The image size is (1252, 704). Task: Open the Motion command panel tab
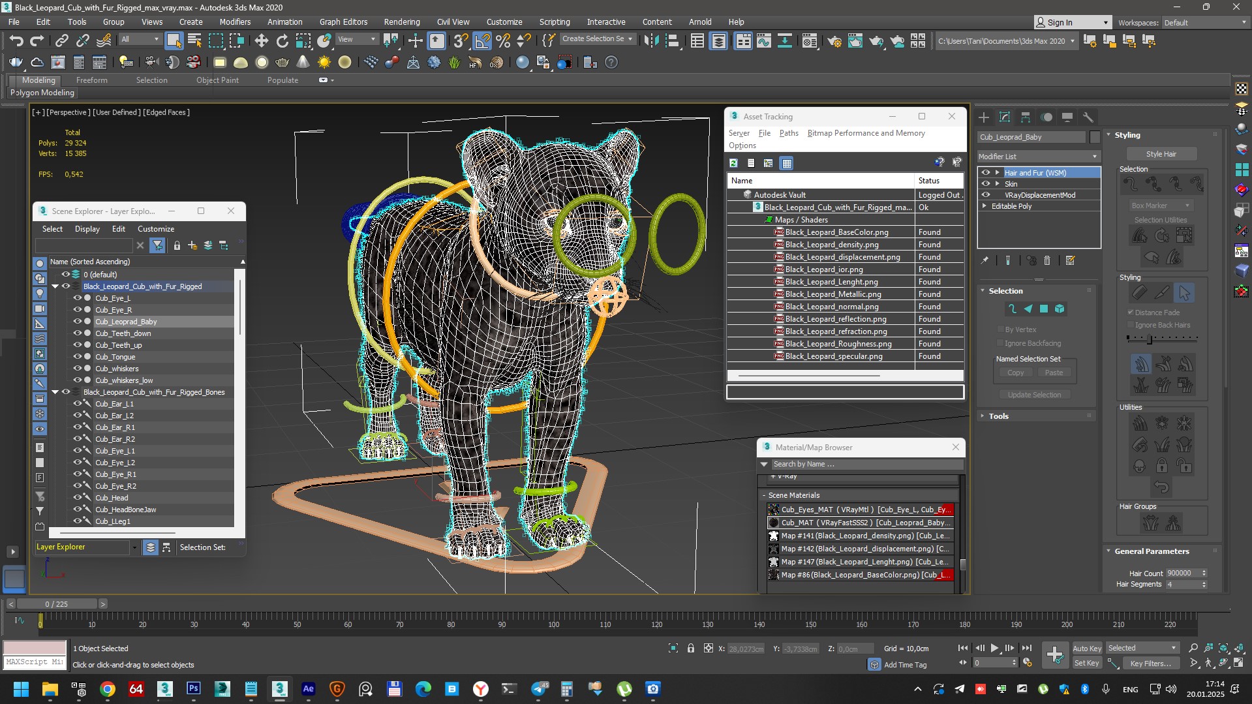(1046, 117)
